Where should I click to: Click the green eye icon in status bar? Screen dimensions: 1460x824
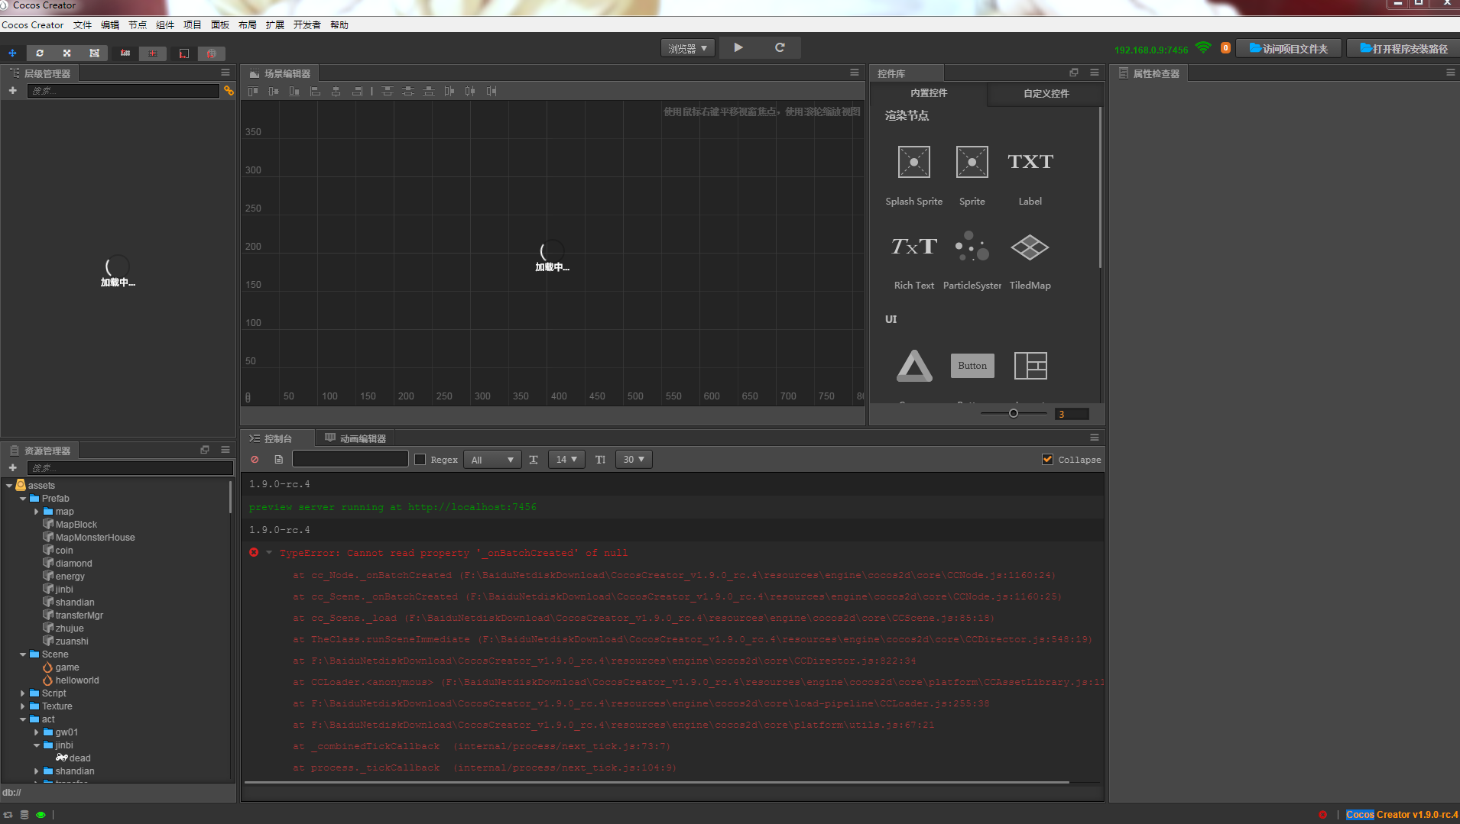click(41, 815)
